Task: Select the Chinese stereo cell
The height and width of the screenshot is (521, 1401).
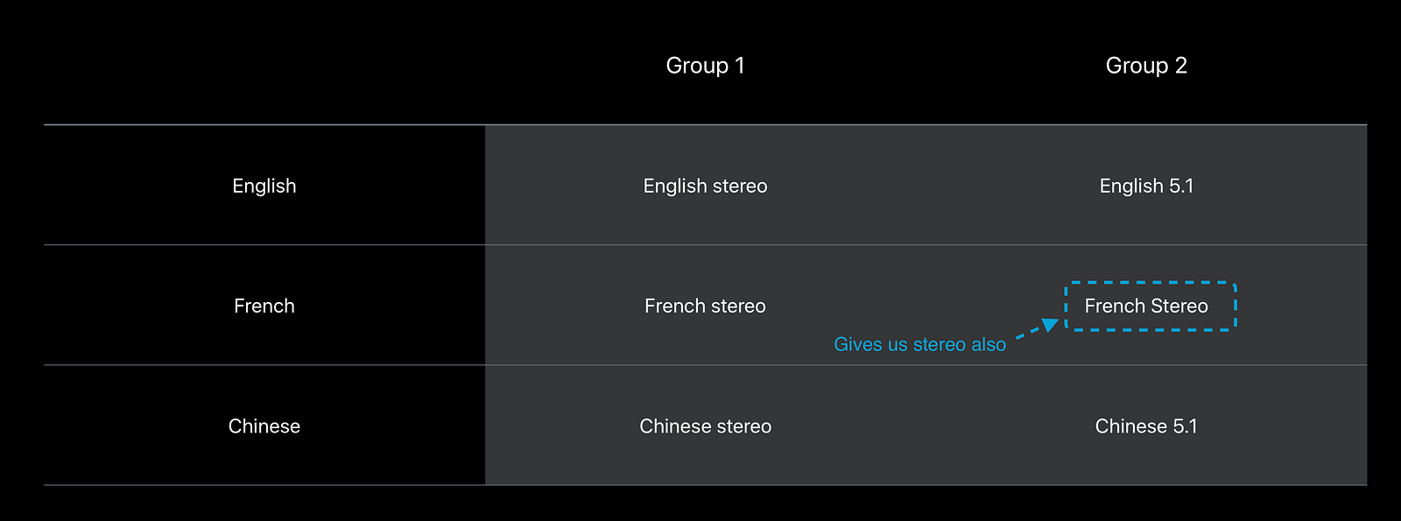Action: point(705,426)
